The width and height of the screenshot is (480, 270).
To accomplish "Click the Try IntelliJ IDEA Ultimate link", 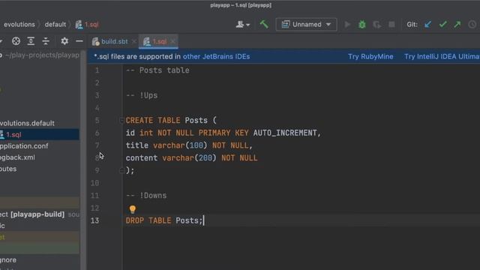I will pyautogui.click(x=442, y=57).
